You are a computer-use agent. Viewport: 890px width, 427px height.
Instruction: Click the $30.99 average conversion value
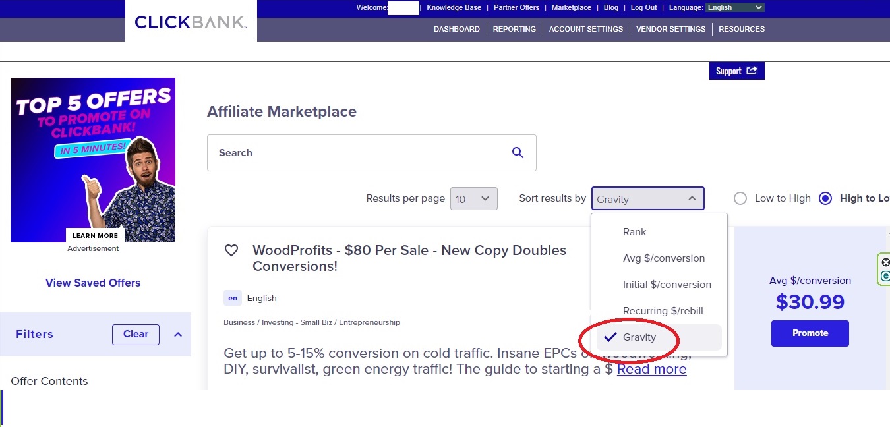click(x=810, y=302)
